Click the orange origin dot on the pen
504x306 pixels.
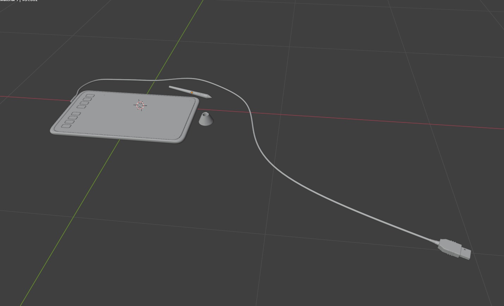[x=192, y=92]
